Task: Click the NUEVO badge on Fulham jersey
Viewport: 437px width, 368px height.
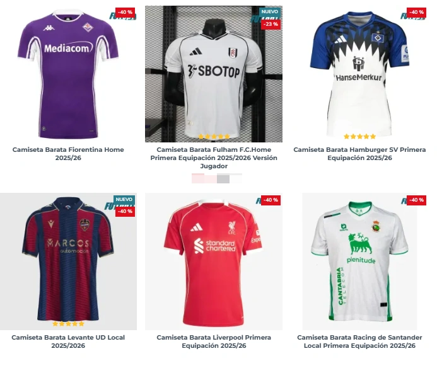Action: coord(270,12)
